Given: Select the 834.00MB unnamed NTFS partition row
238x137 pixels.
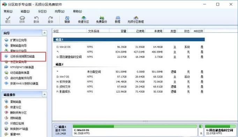Looking at the screenshot, I should coord(129,52).
